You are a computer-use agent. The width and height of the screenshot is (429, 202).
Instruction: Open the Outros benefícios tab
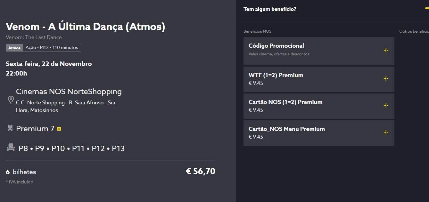pyautogui.click(x=414, y=31)
